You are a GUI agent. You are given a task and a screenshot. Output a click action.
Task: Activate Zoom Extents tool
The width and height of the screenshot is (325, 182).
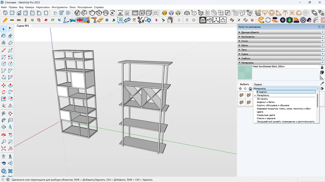pos(4,149)
